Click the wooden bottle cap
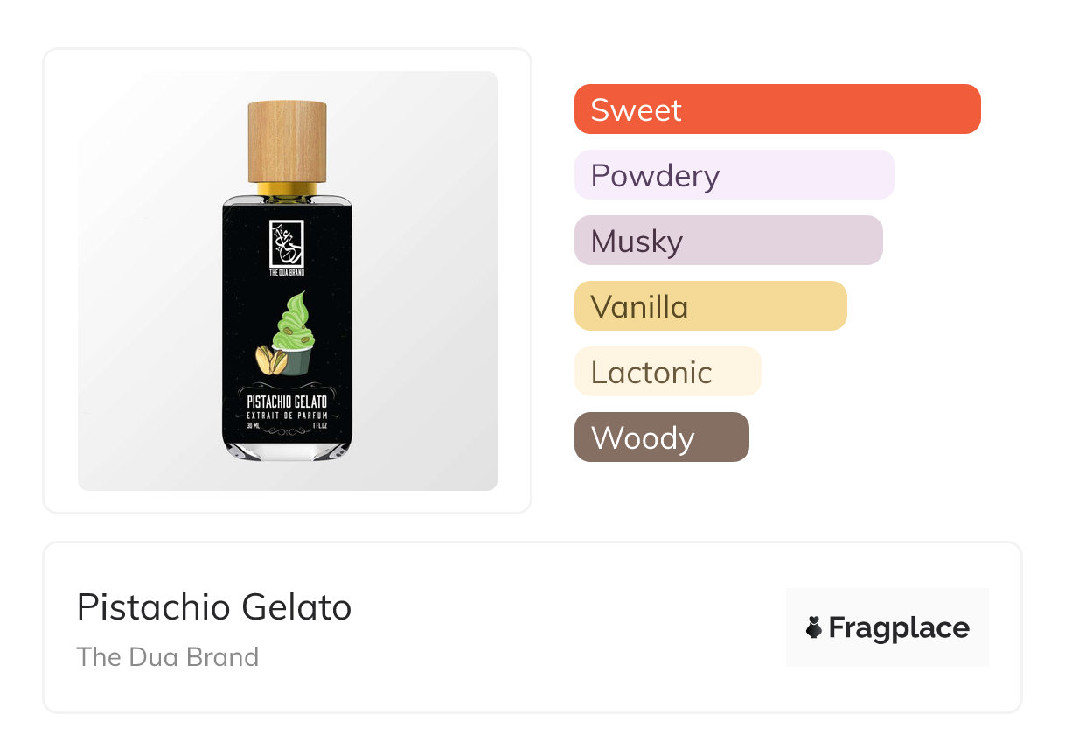Image resolution: width=1065 pixels, height=756 pixels. point(287,141)
